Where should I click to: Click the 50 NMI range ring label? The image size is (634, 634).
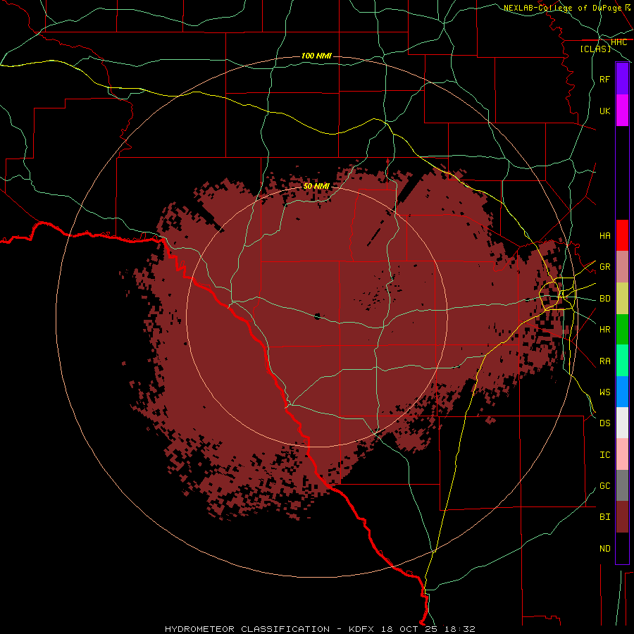coord(316,186)
